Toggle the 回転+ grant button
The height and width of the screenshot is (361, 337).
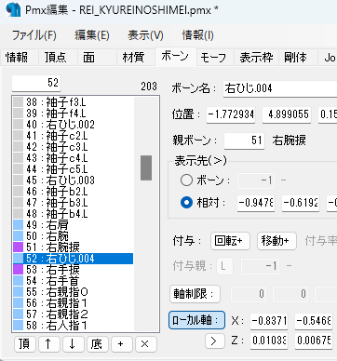coord(230,241)
